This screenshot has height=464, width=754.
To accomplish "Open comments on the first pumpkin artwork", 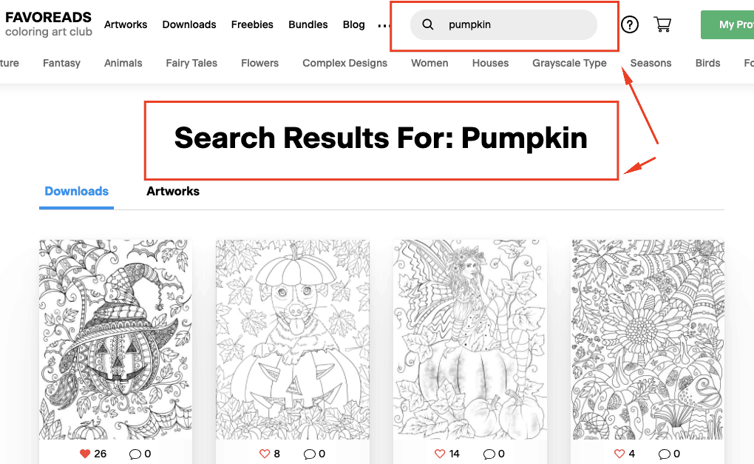I will point(135,454).
